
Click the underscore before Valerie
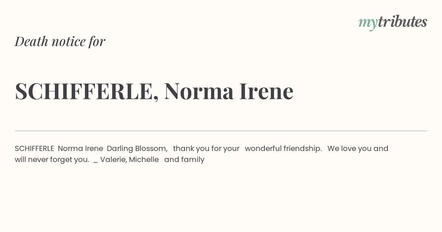(95, 162)
